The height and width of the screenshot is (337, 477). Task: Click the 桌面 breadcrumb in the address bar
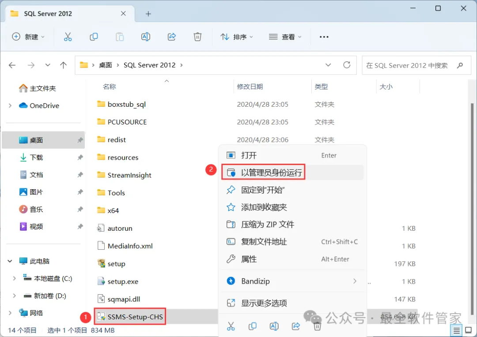[106, 65]
